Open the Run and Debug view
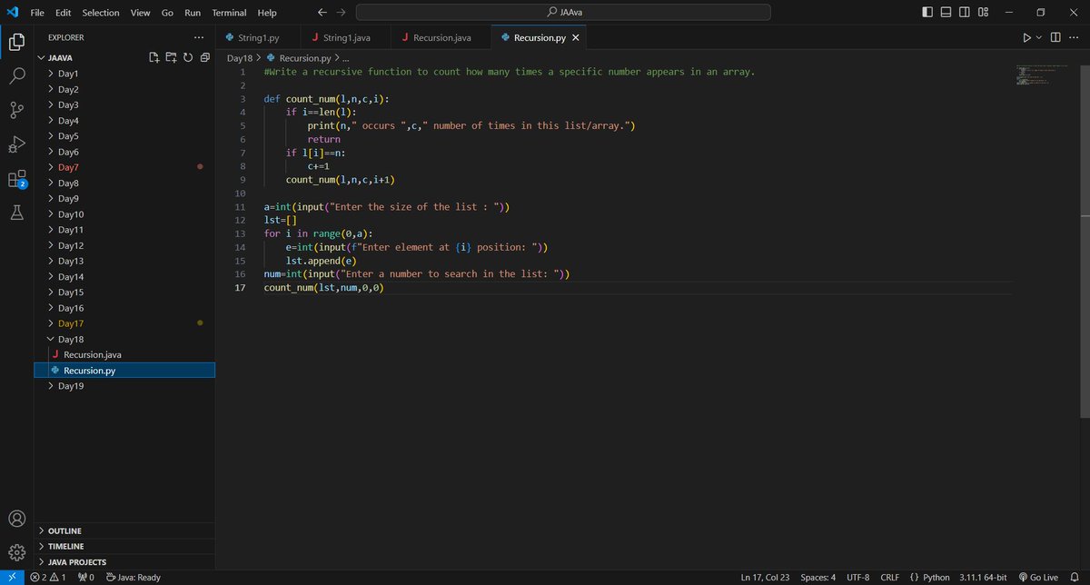The height and width of the screenshot is (585, 1090). (16, 144)
